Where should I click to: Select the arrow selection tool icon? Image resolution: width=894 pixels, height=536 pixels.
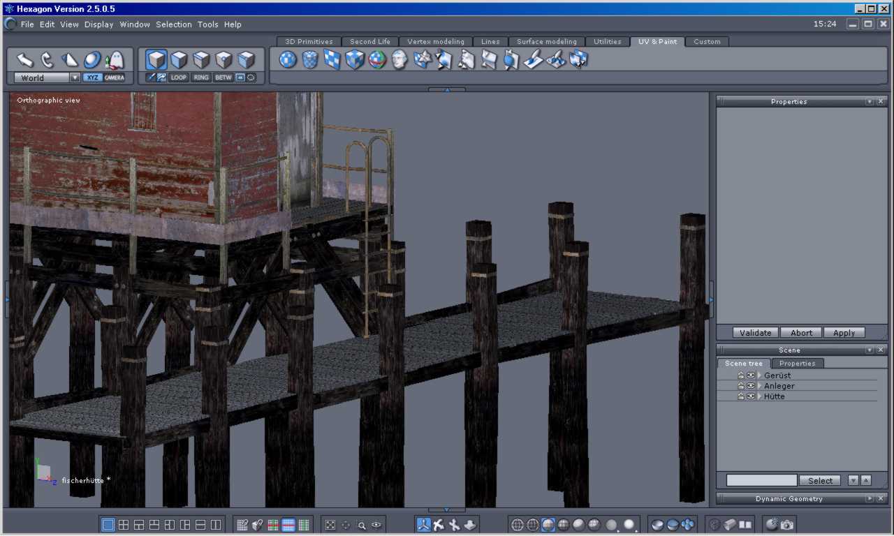[25, 60]
